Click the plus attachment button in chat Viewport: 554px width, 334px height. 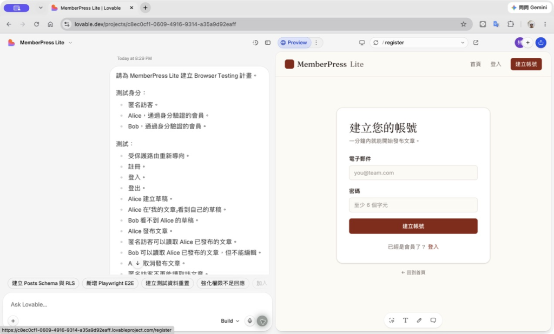pyautogui.click(x=13, y=321)
